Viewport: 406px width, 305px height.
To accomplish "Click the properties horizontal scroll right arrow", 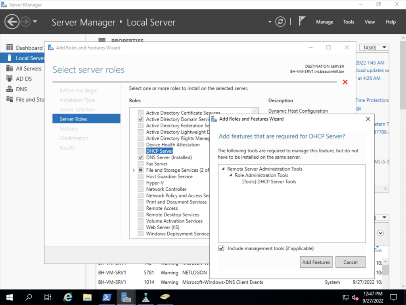I will pos(385,188).
